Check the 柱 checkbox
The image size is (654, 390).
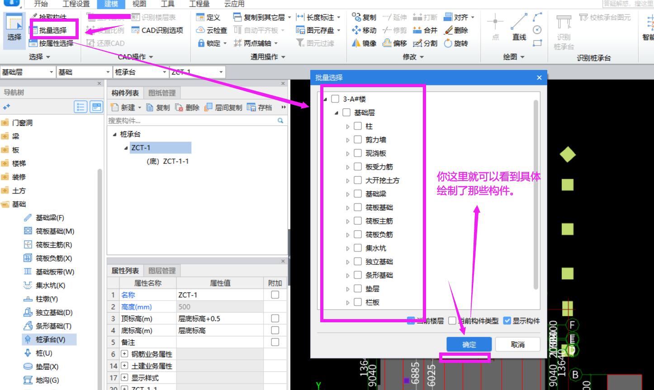click(x=358, y=126)
